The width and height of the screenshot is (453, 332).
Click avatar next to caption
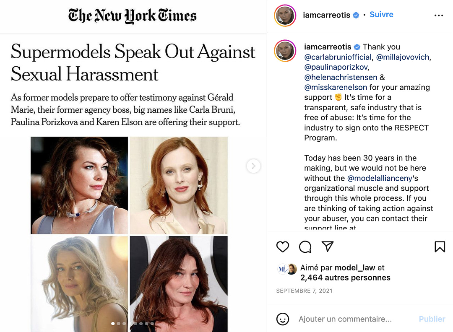285,51
